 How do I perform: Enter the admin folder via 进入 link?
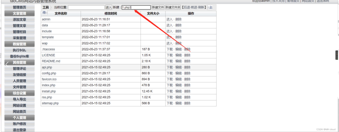point(169,19)
